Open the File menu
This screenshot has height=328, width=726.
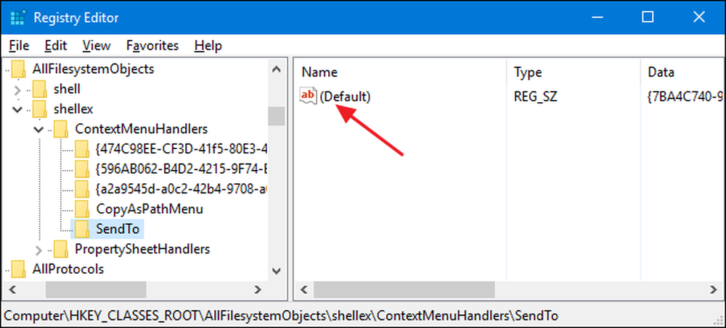pos(19,46)
